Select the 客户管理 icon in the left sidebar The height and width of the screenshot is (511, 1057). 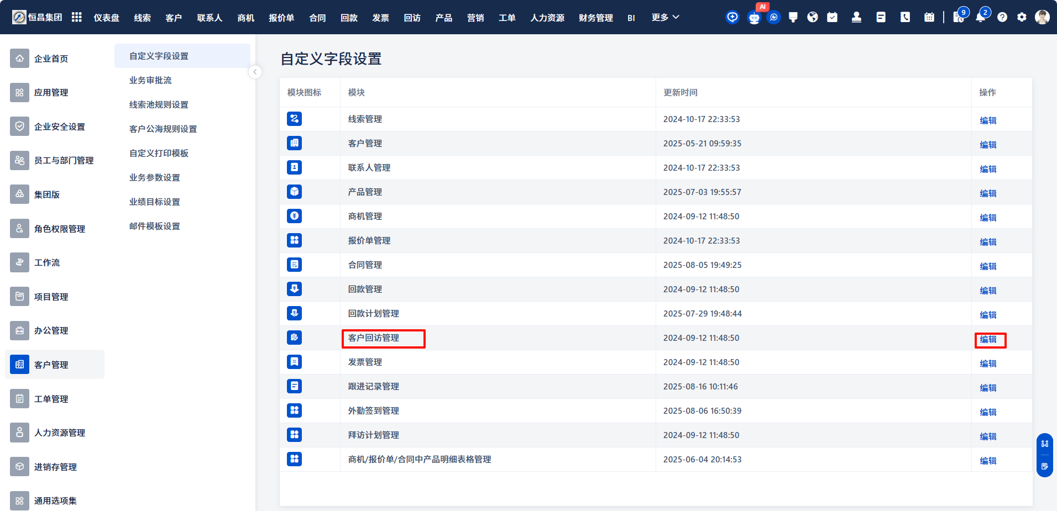pyautogui.click(x=19, y=364)
